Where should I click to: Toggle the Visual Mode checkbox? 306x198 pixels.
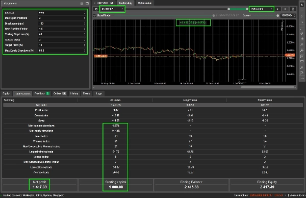(x=95, y=15)
